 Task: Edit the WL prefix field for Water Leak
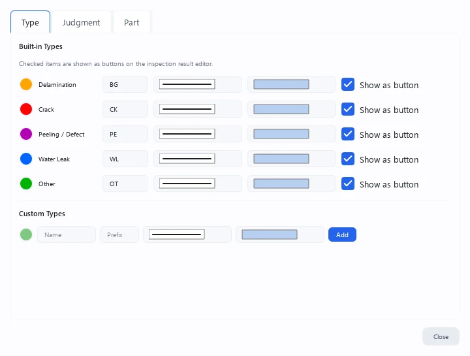pyautogui.click(x=125, y=159)
